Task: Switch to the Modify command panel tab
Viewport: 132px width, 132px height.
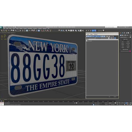Action: coord(122,33)
